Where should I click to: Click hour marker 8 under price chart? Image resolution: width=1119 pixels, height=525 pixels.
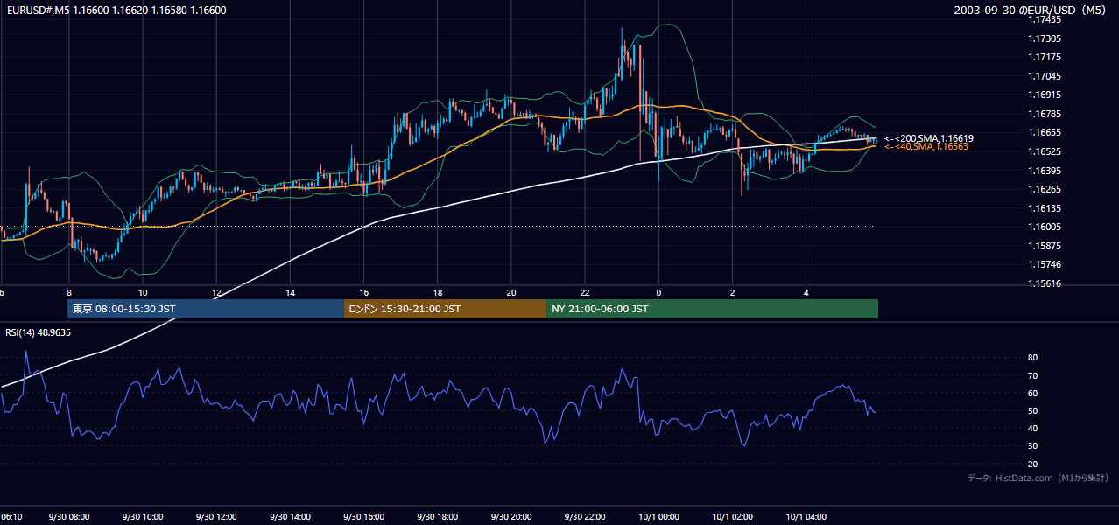(x=69, y=292)
